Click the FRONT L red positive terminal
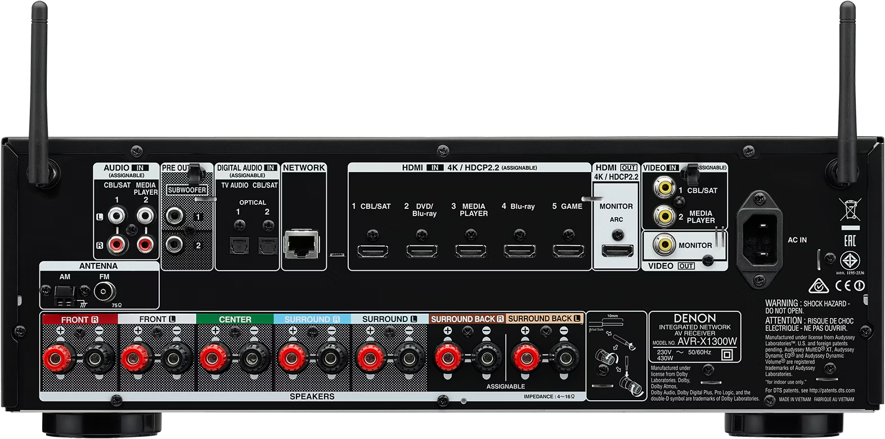The height and width of the screenshot is (439, 885). coord(136,359)
